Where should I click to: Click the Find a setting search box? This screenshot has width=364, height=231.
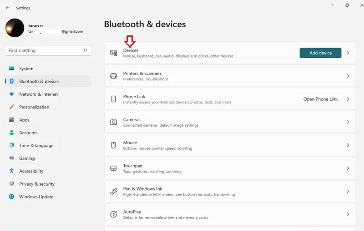click(x=48, y=50)
